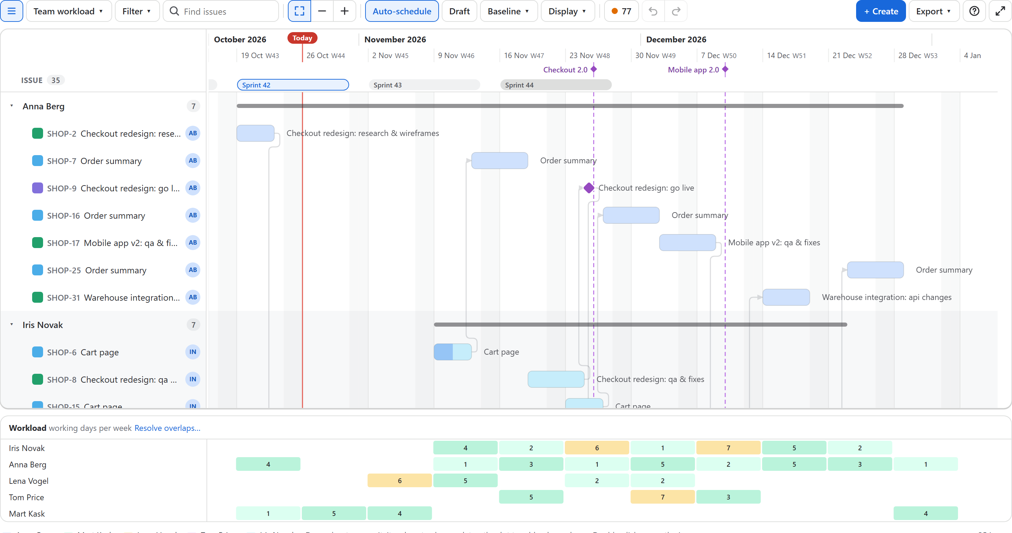Open the Team workload view dropdown
The width and height of the screenshot is (1012, 533).
(x=69, y=11)
